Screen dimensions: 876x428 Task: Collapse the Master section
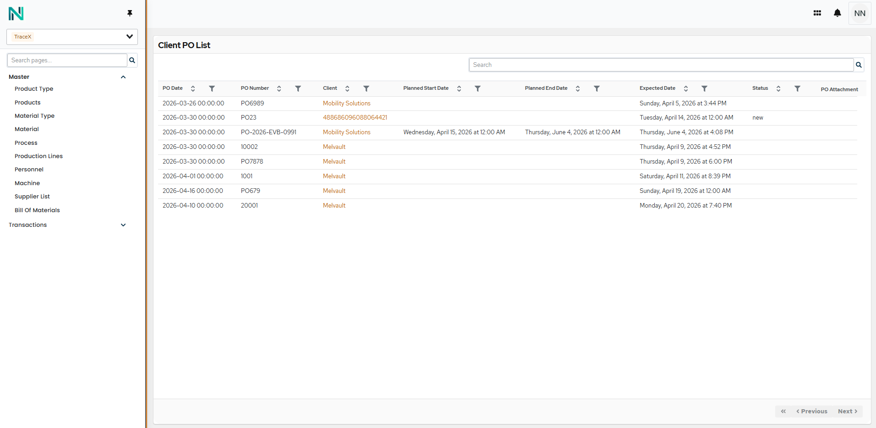123,77
